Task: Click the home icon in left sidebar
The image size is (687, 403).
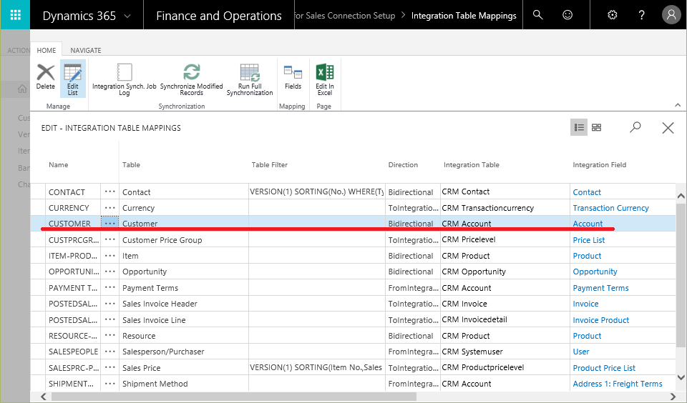Action: coord(22,89)
